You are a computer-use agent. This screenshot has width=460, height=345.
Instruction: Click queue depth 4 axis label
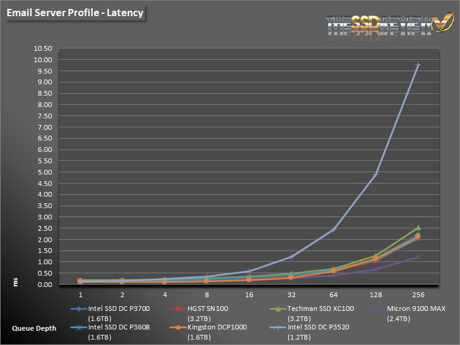click(x=165, y=295)
